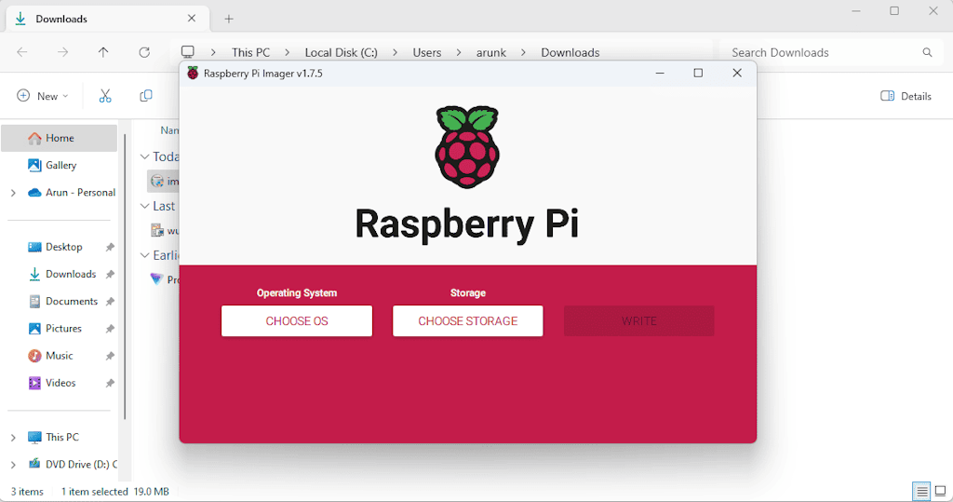
Task: Click the pin icon beside Videos
Action: pyautogui.click(x=110, y=384)
